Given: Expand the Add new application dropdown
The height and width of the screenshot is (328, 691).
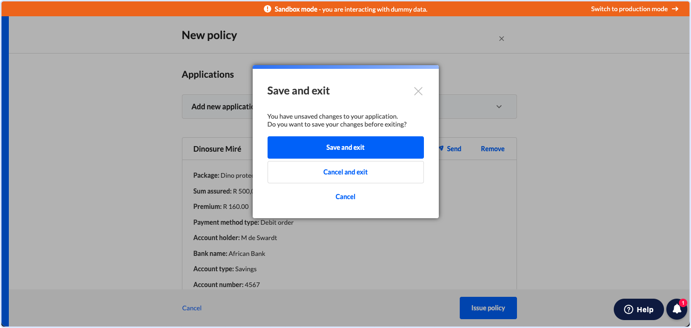Looking at the screenshot, I should tap(498, 107).
